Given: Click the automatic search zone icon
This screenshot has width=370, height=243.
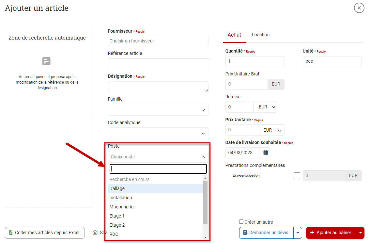Looking at the screenshot, I should click(46, 61).
